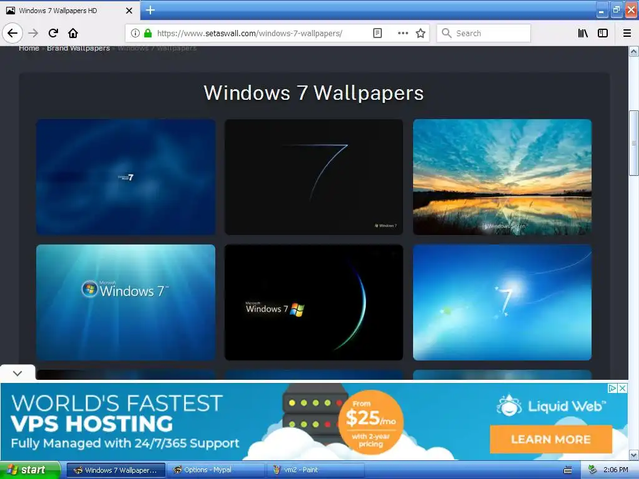Screen dimensions: 639x479
Task: Focus the browser Search field
Action: [484, 33]
